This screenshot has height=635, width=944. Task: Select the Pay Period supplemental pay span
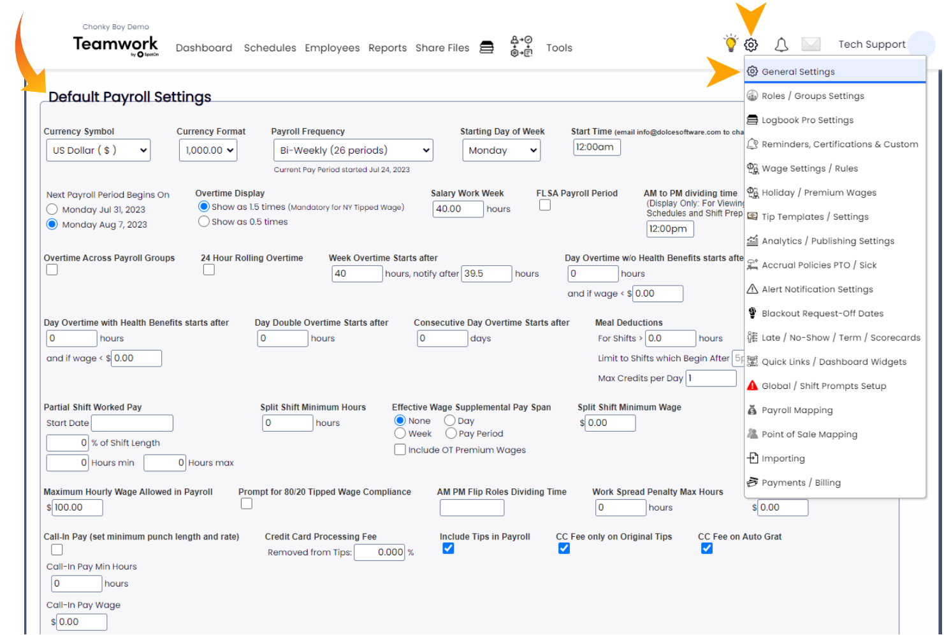(451, 434)
